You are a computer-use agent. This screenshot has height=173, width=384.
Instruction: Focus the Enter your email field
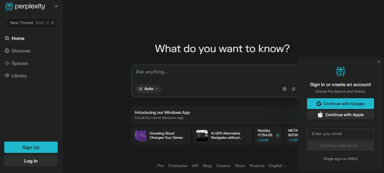click(341, 134)
